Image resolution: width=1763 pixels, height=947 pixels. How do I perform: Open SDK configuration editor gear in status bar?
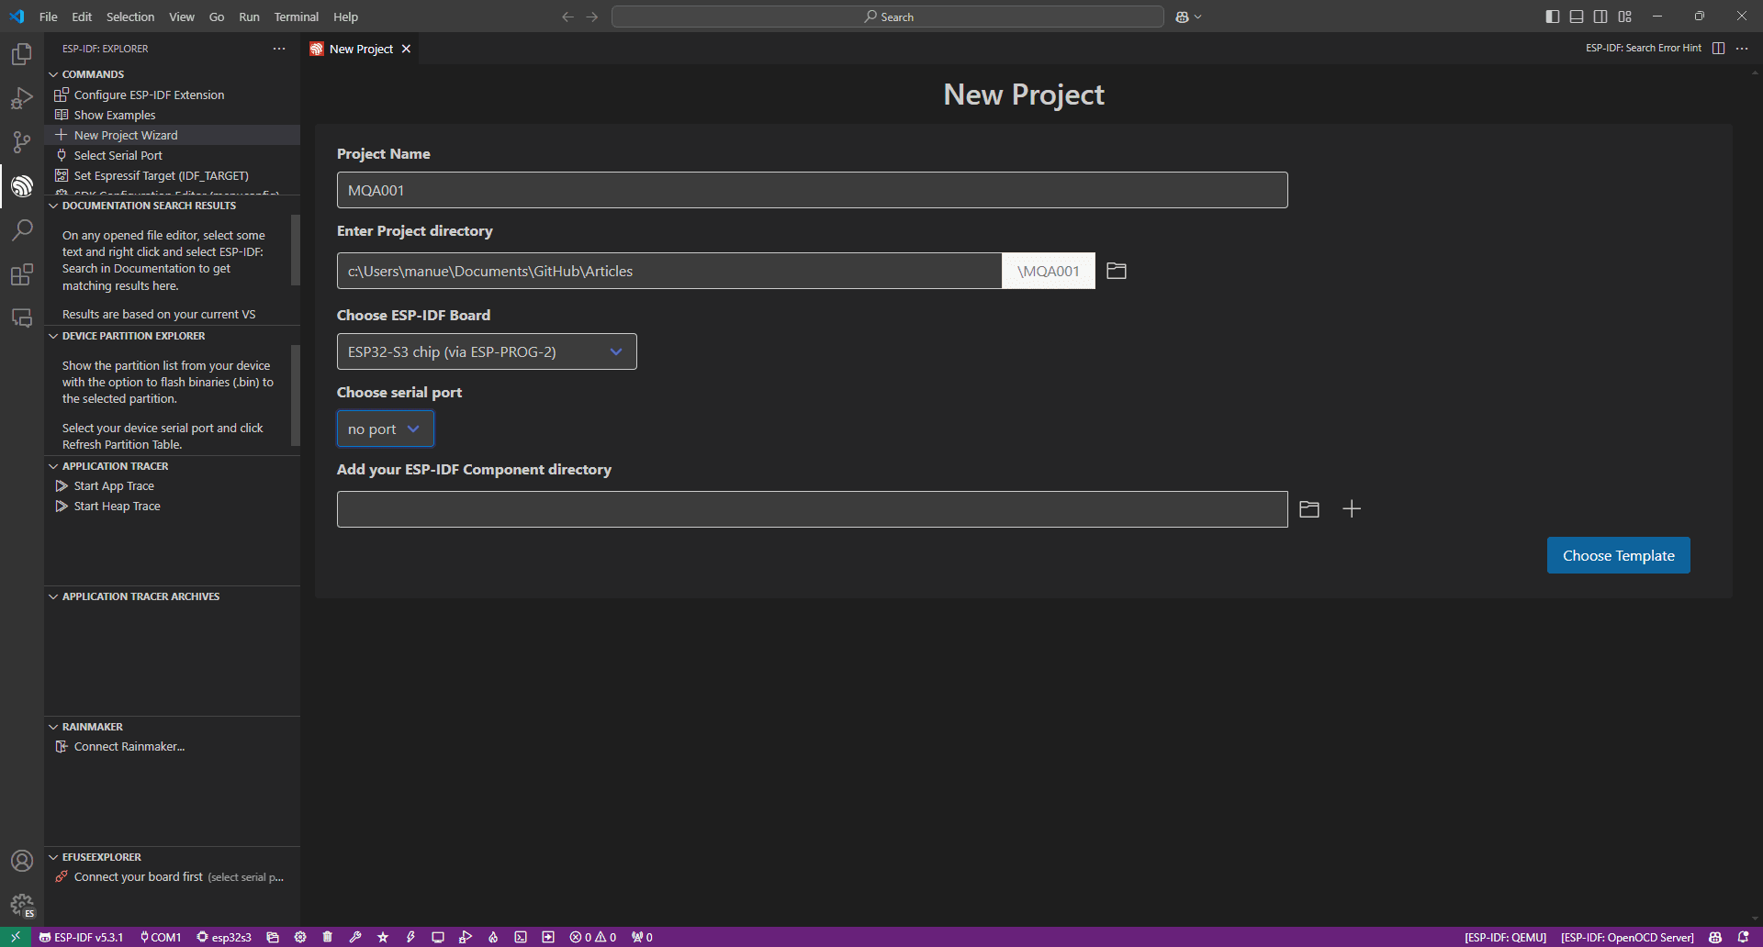click(300, 937)
